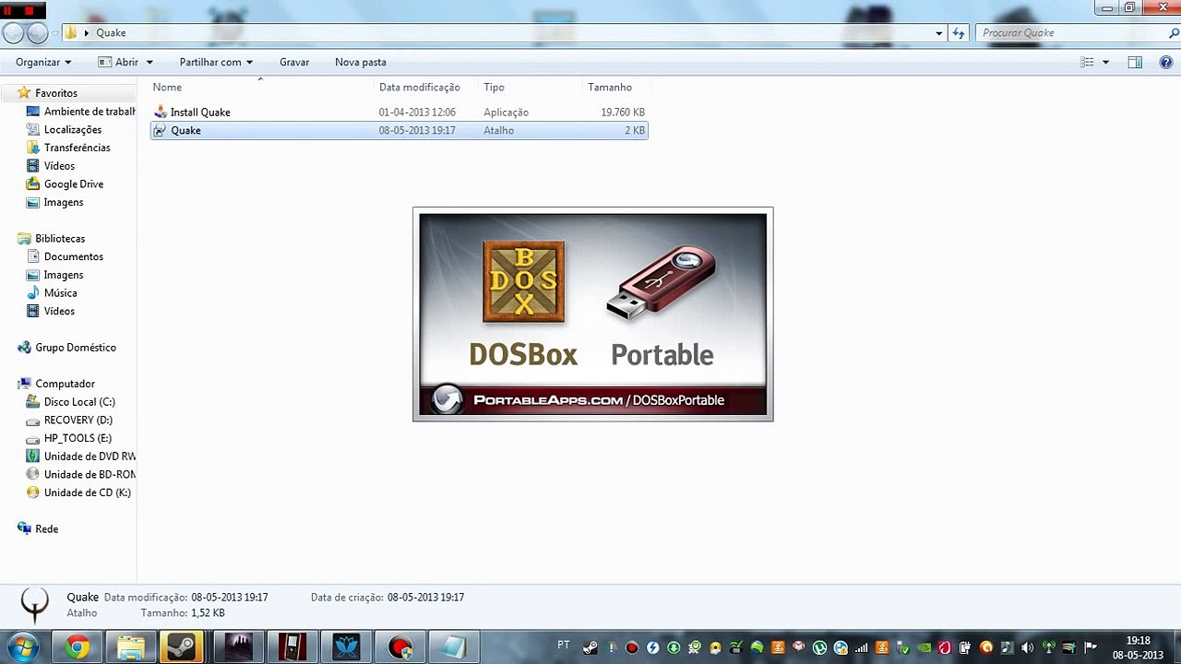Open Transferências folder
The height and width of the screenshot is (664, 1181).
tap(77, 148)
